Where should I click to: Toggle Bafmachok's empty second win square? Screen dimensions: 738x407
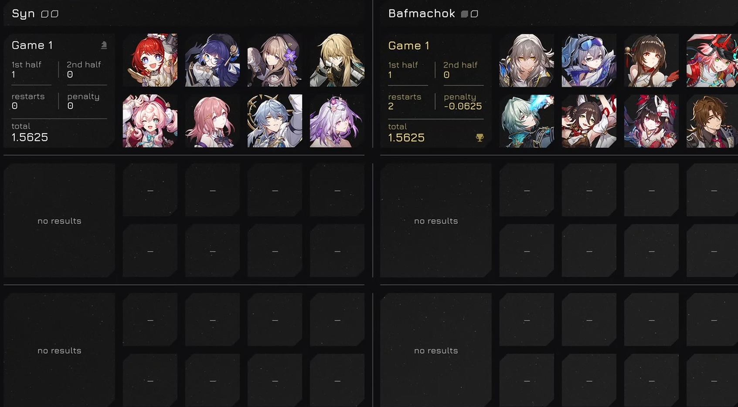(475, 14)
